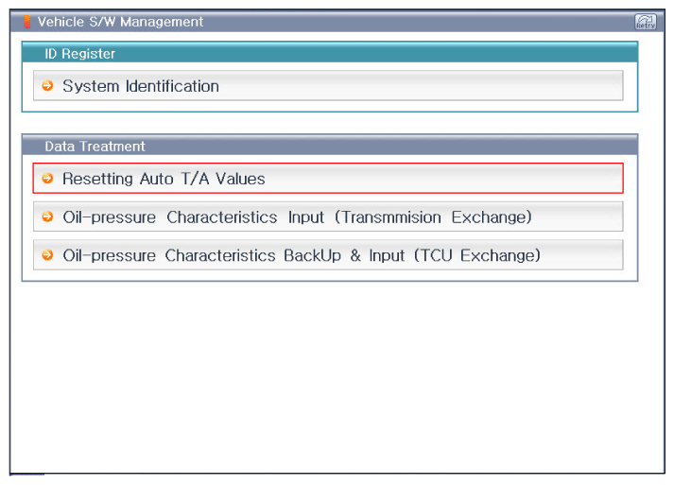Click the 'Resetting Auto T/A Values' text label
The width and height of the screenshot is (674, 485).
(164, 179)
